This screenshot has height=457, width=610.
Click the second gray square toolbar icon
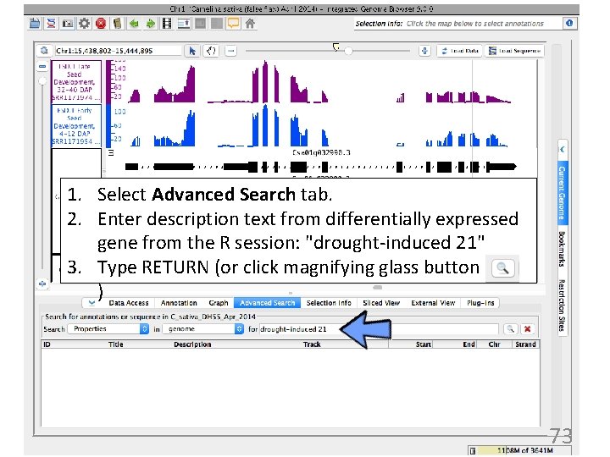217,24
